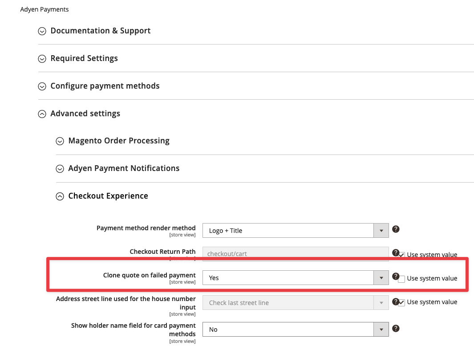The height and width of the screenshot is (346, 474).
Task: Expand the Configure payment methods section
Action: click(42, 86)
